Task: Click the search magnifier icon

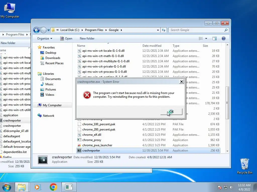Action: pos(226,30)
